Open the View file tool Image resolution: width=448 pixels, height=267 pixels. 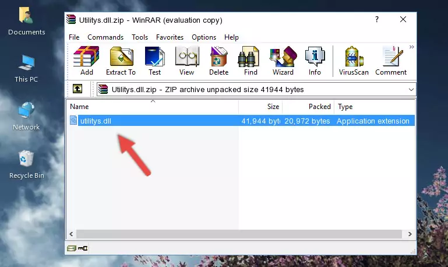pyautogui.click(x=187, y=61)
